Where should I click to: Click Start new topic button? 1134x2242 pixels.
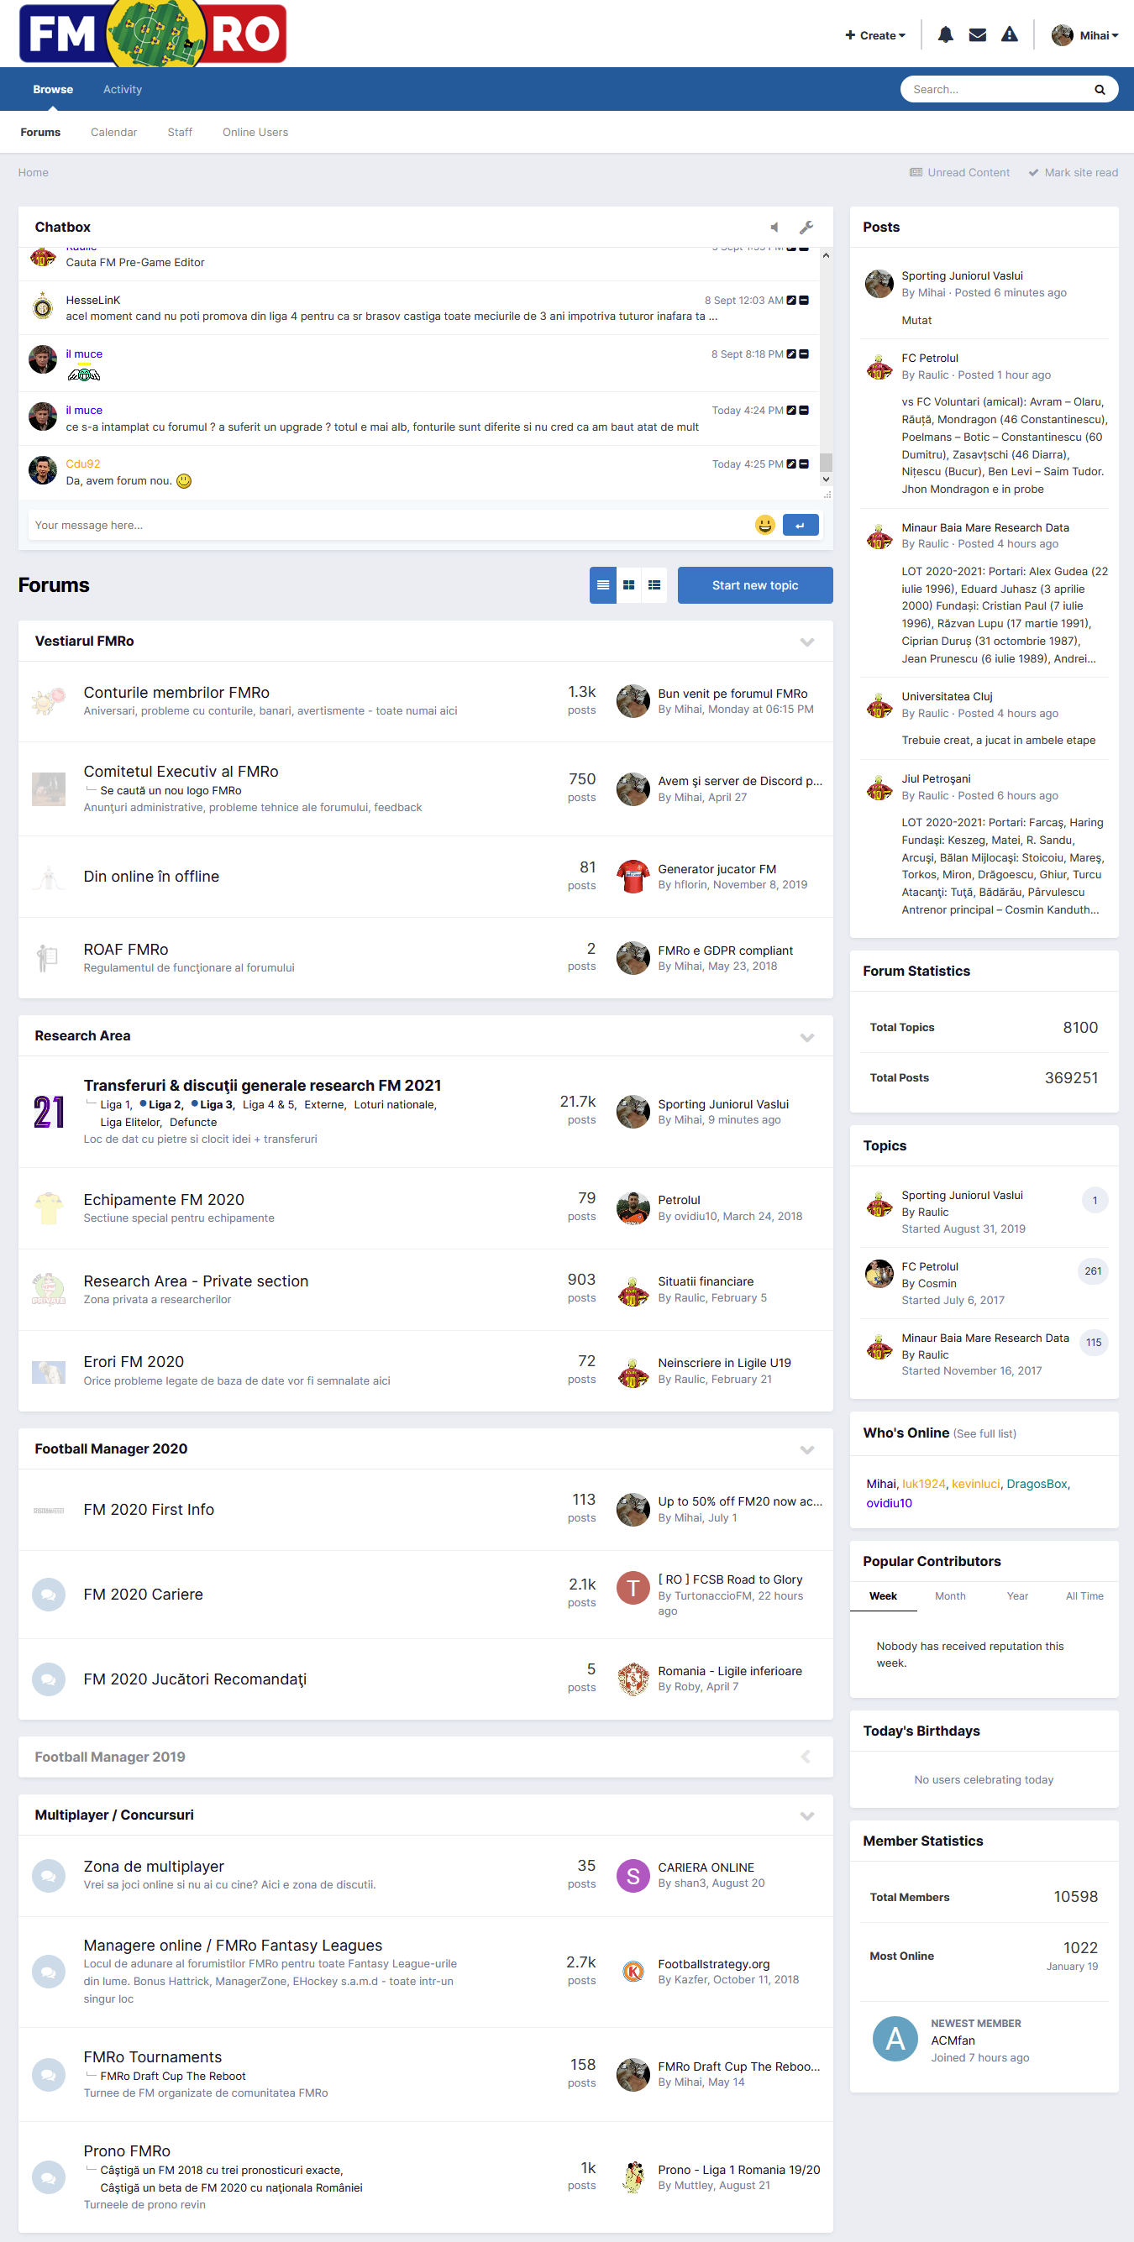click(x=755, y=585)
